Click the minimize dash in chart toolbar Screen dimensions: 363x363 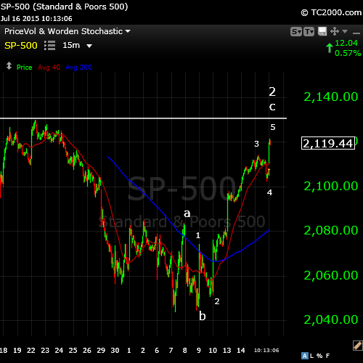tap(356, 33)
